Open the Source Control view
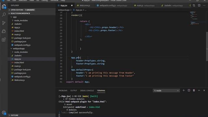 coord(4,23)
